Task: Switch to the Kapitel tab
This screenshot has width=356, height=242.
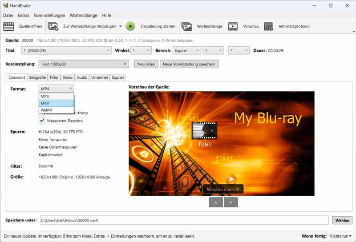Action: (x=117, y=77)
